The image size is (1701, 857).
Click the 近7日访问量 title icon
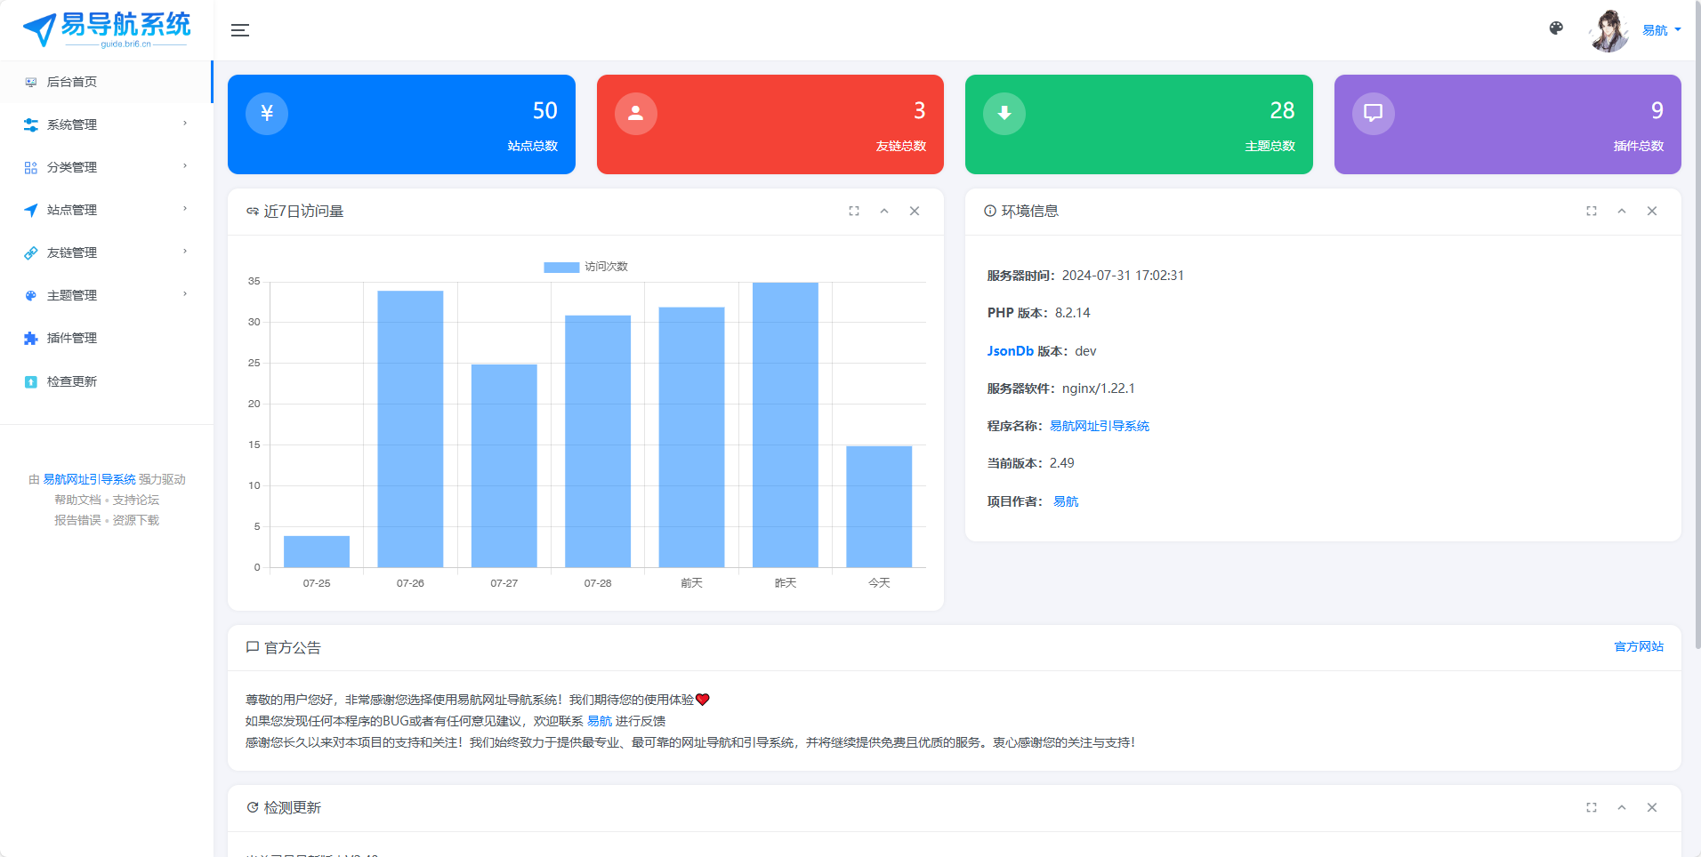253,211
